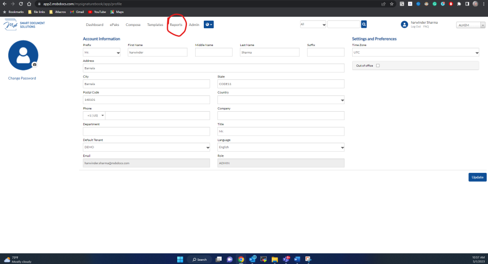The height and width of the screenshot is (264, 488).
Task: Click the Department input field
Action: (146, 131)
